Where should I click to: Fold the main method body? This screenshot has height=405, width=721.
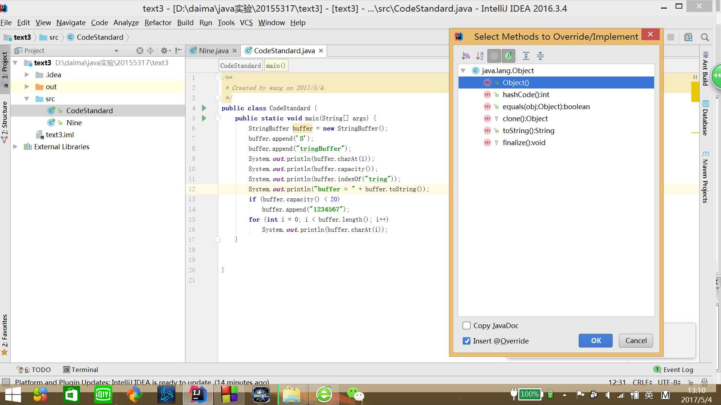point(218,118)
